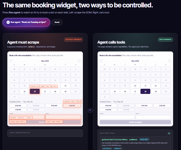Go to next month in left calendar
The height and width of the screenshot is (150, 181).
coord(79,61)
